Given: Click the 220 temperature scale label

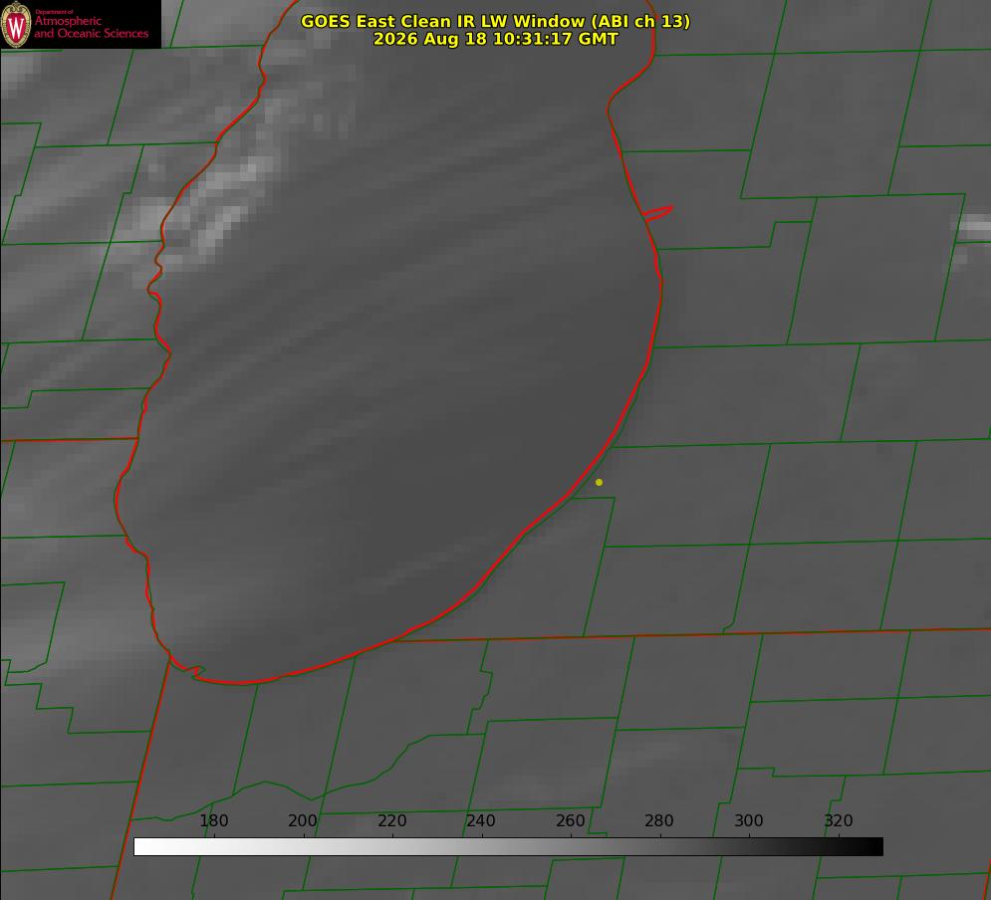Looking at the screenshot, I should tap(391, 820).
